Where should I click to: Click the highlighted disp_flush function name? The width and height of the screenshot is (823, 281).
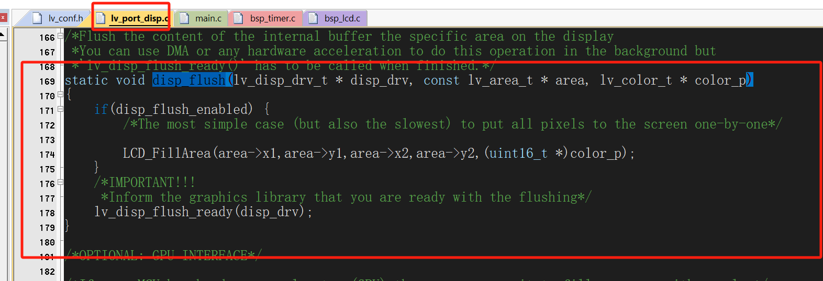click(x=189, y=80)
